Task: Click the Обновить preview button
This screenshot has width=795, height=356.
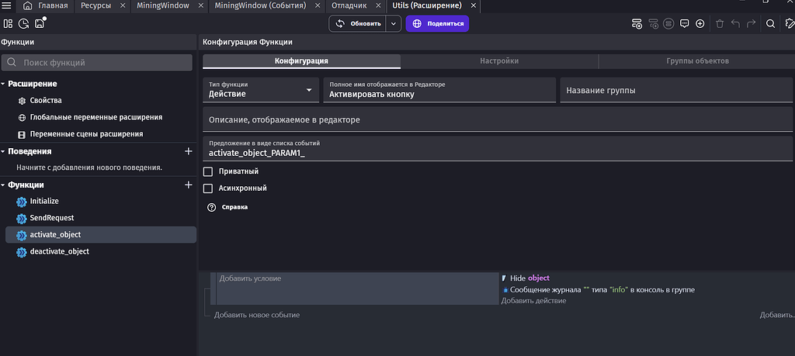Action: tap(358, 23)
